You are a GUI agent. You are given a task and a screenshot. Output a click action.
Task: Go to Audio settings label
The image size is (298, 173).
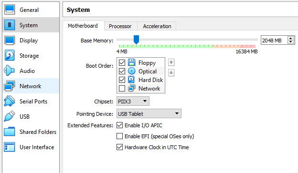pos(27,71)
